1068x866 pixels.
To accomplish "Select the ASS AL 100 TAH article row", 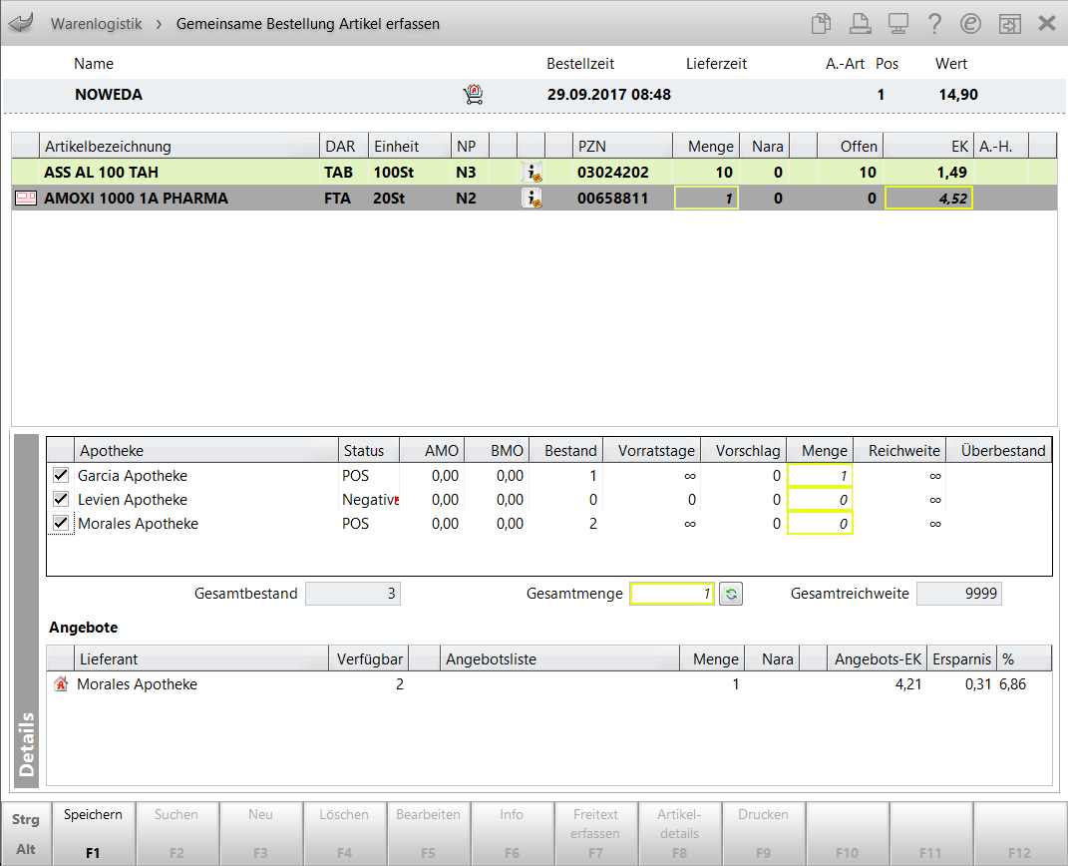I will 534,173.
